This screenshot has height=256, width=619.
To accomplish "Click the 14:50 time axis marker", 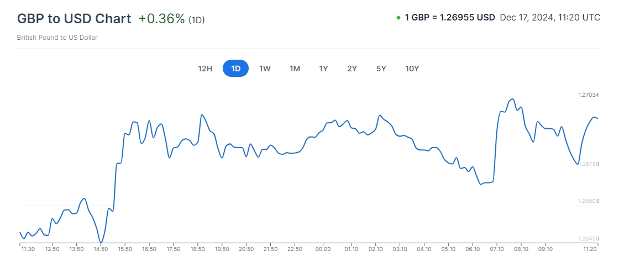I will point(101,249).
